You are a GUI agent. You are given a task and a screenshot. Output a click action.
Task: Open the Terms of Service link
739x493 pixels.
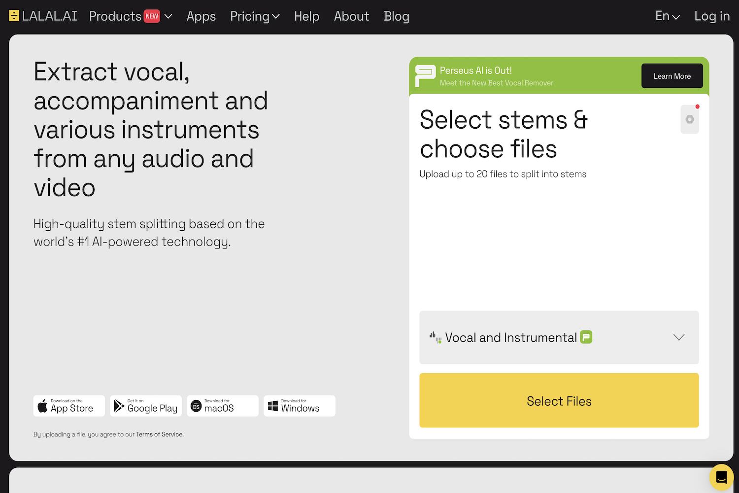click(159, 434)
